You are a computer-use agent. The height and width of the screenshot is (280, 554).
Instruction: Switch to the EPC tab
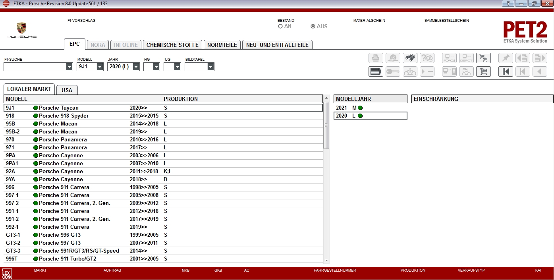pos(75,44)
